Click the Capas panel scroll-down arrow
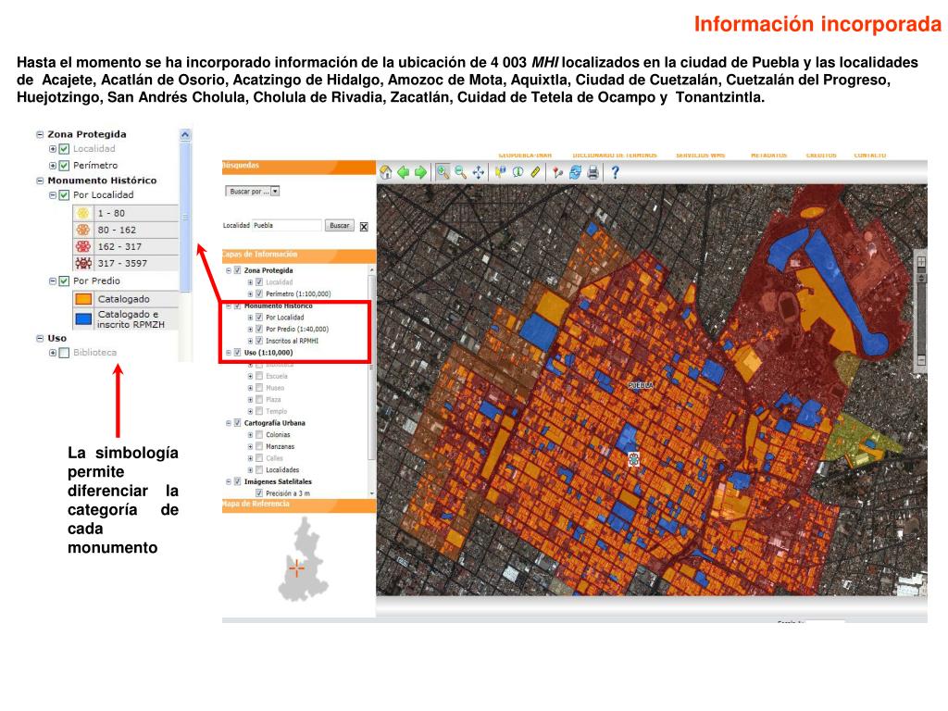 pyautogui.click(x=371, y=493)
